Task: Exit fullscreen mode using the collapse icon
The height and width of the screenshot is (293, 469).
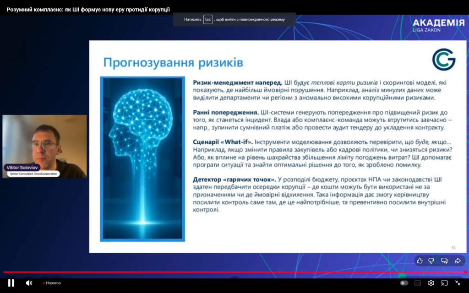Action: (x=458, y=283)
